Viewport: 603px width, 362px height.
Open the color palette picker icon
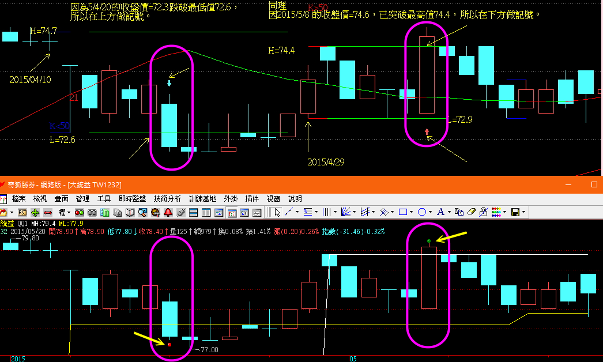point(496,212)
